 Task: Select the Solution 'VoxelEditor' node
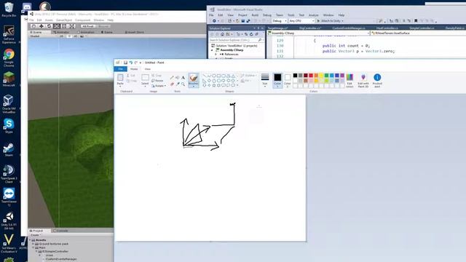click(x=234, y=46)
